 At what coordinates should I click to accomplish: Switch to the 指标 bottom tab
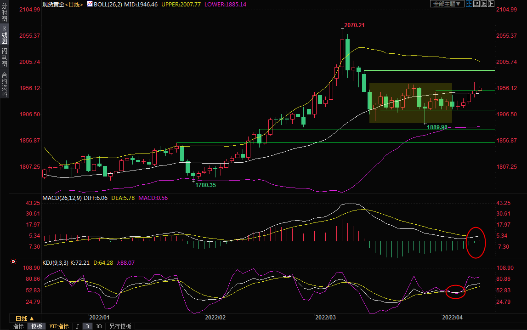(18, 326)
